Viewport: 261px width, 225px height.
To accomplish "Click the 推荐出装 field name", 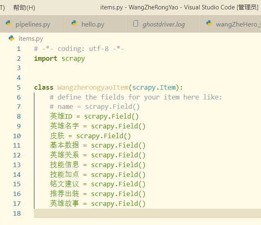I will tap(65, 194).
